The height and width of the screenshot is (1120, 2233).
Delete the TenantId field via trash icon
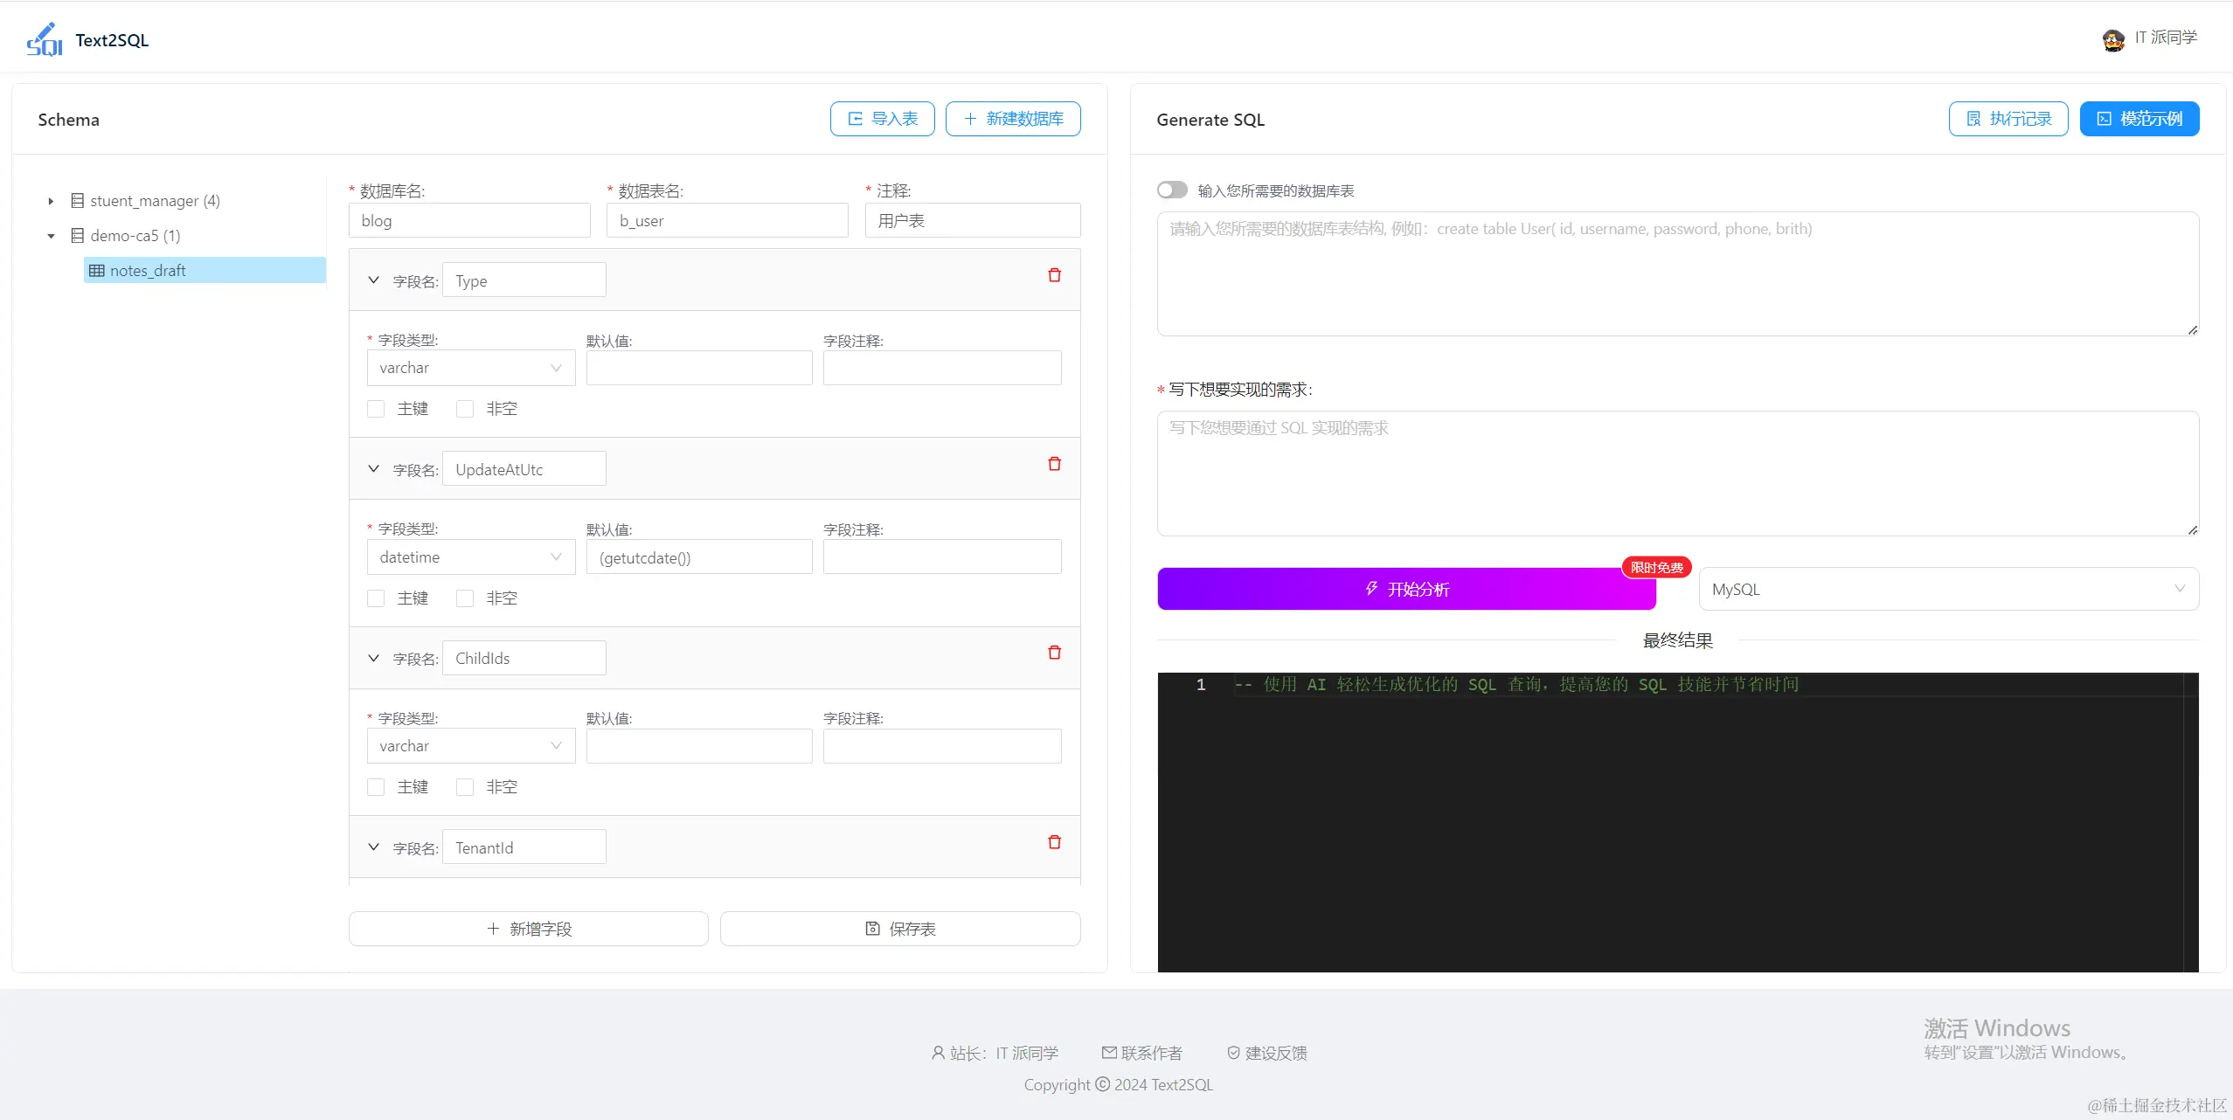pos(1053,841)
